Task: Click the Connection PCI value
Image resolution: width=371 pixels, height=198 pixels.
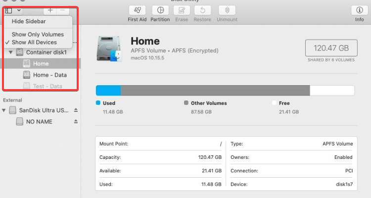Action: 349,171
